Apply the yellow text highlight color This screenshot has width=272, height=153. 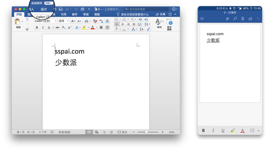pos(84,27)
